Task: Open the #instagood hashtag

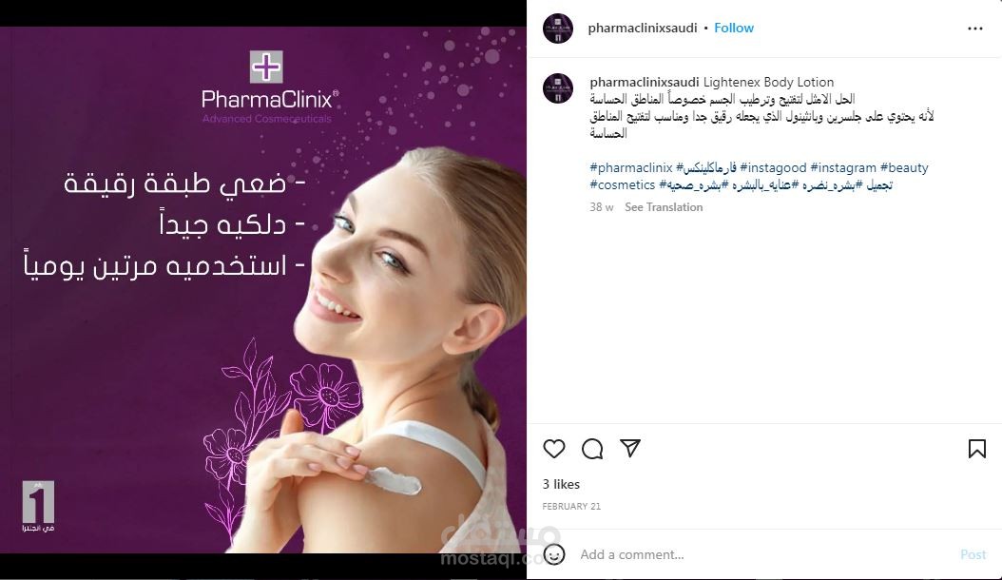Action: pos(773,167)
